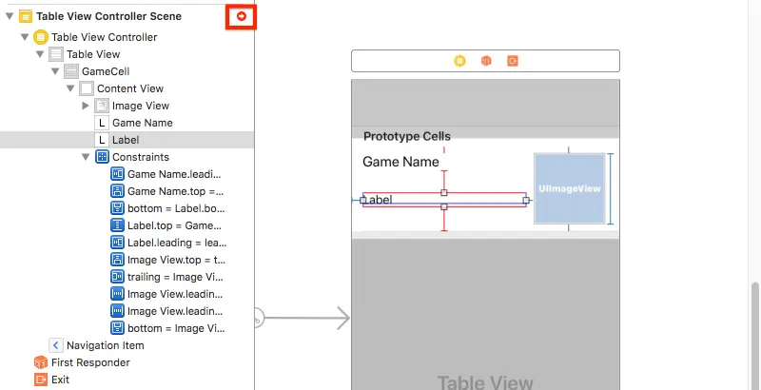This screenshot has width=761, height=390.
Task: Click the Game Name label on canvas
Action: tap(400, 162)
